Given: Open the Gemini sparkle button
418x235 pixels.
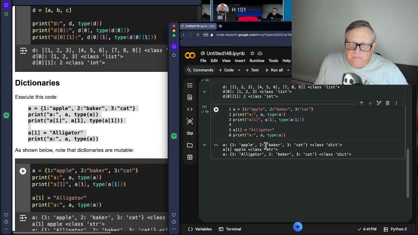Looking at the screenshot, I should pos(297,227).
